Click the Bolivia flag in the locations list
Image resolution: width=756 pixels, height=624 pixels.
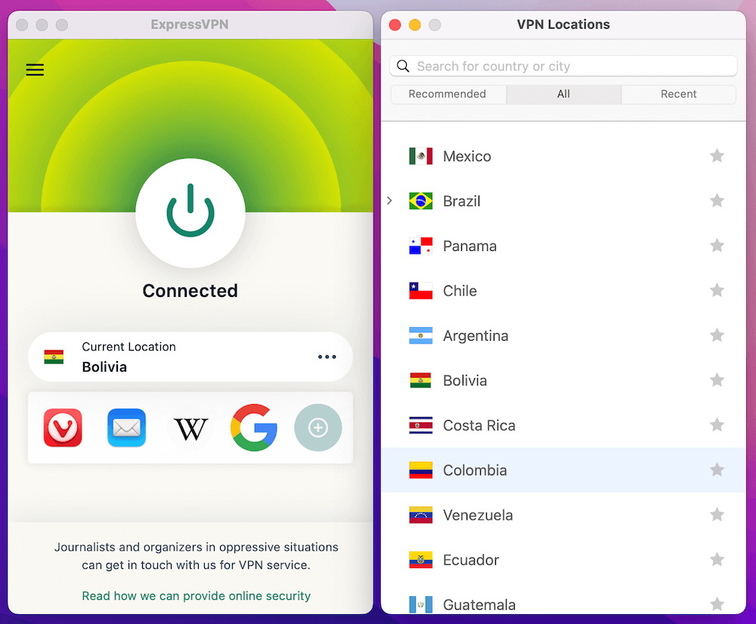pos(421,380)
